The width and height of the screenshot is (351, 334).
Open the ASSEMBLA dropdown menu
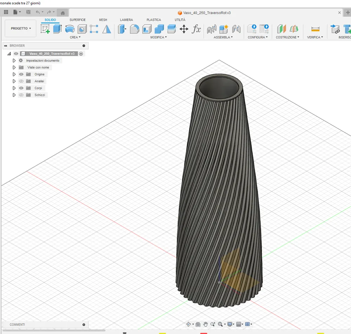pos(223,37)
